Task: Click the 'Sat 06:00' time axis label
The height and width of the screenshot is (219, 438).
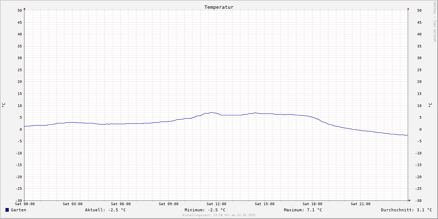Action: pyautogui.click(x=121, y=204)
